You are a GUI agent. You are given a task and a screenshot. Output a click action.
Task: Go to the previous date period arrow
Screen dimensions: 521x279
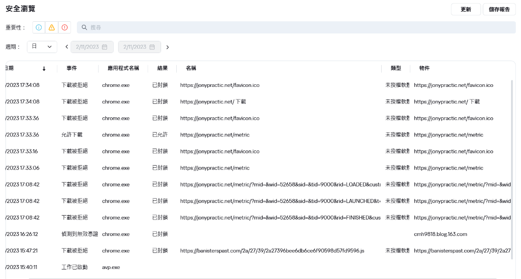(x=67, y=47)
